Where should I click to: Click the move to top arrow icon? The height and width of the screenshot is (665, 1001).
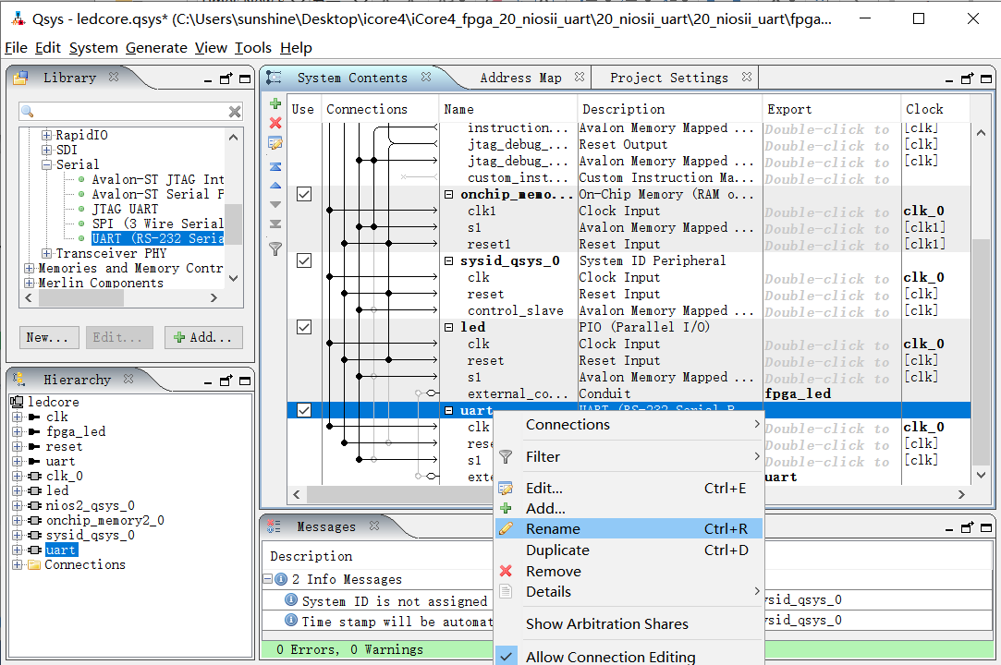click(x=275, y=167)
